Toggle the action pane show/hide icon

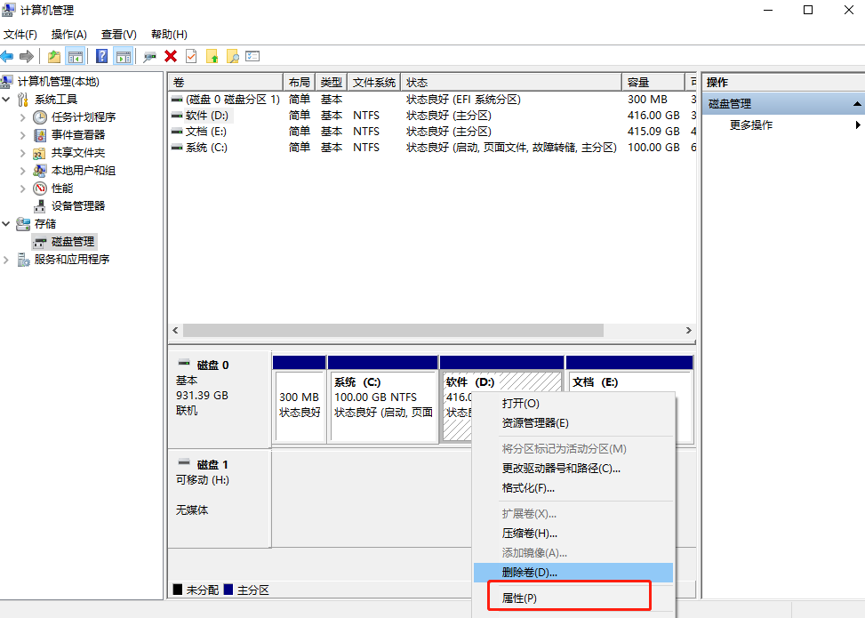(123, 56)
